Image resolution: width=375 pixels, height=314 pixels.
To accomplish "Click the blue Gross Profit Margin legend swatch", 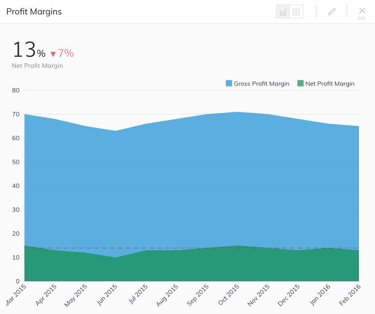I will (x=229, y=83).
